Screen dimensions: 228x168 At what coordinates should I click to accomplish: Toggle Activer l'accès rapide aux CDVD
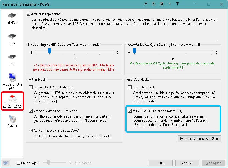[x=31, y=130]
